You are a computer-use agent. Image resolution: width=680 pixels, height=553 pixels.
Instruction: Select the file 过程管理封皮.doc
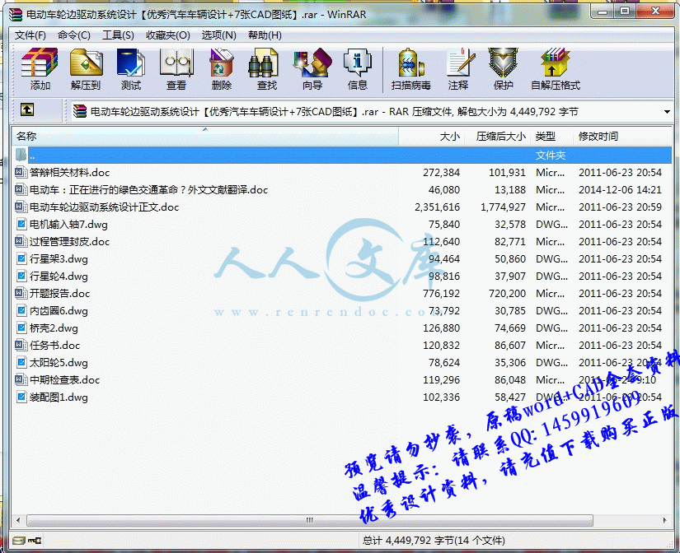(x=69, y=242)
